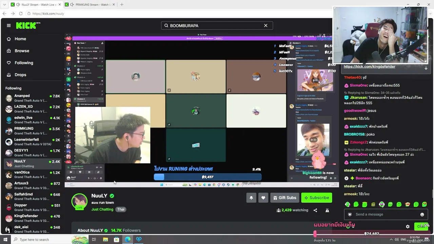This screenshot has width=434, height=244.
Task: Insert the first quick emote in chat
Action: click(348, 204)
